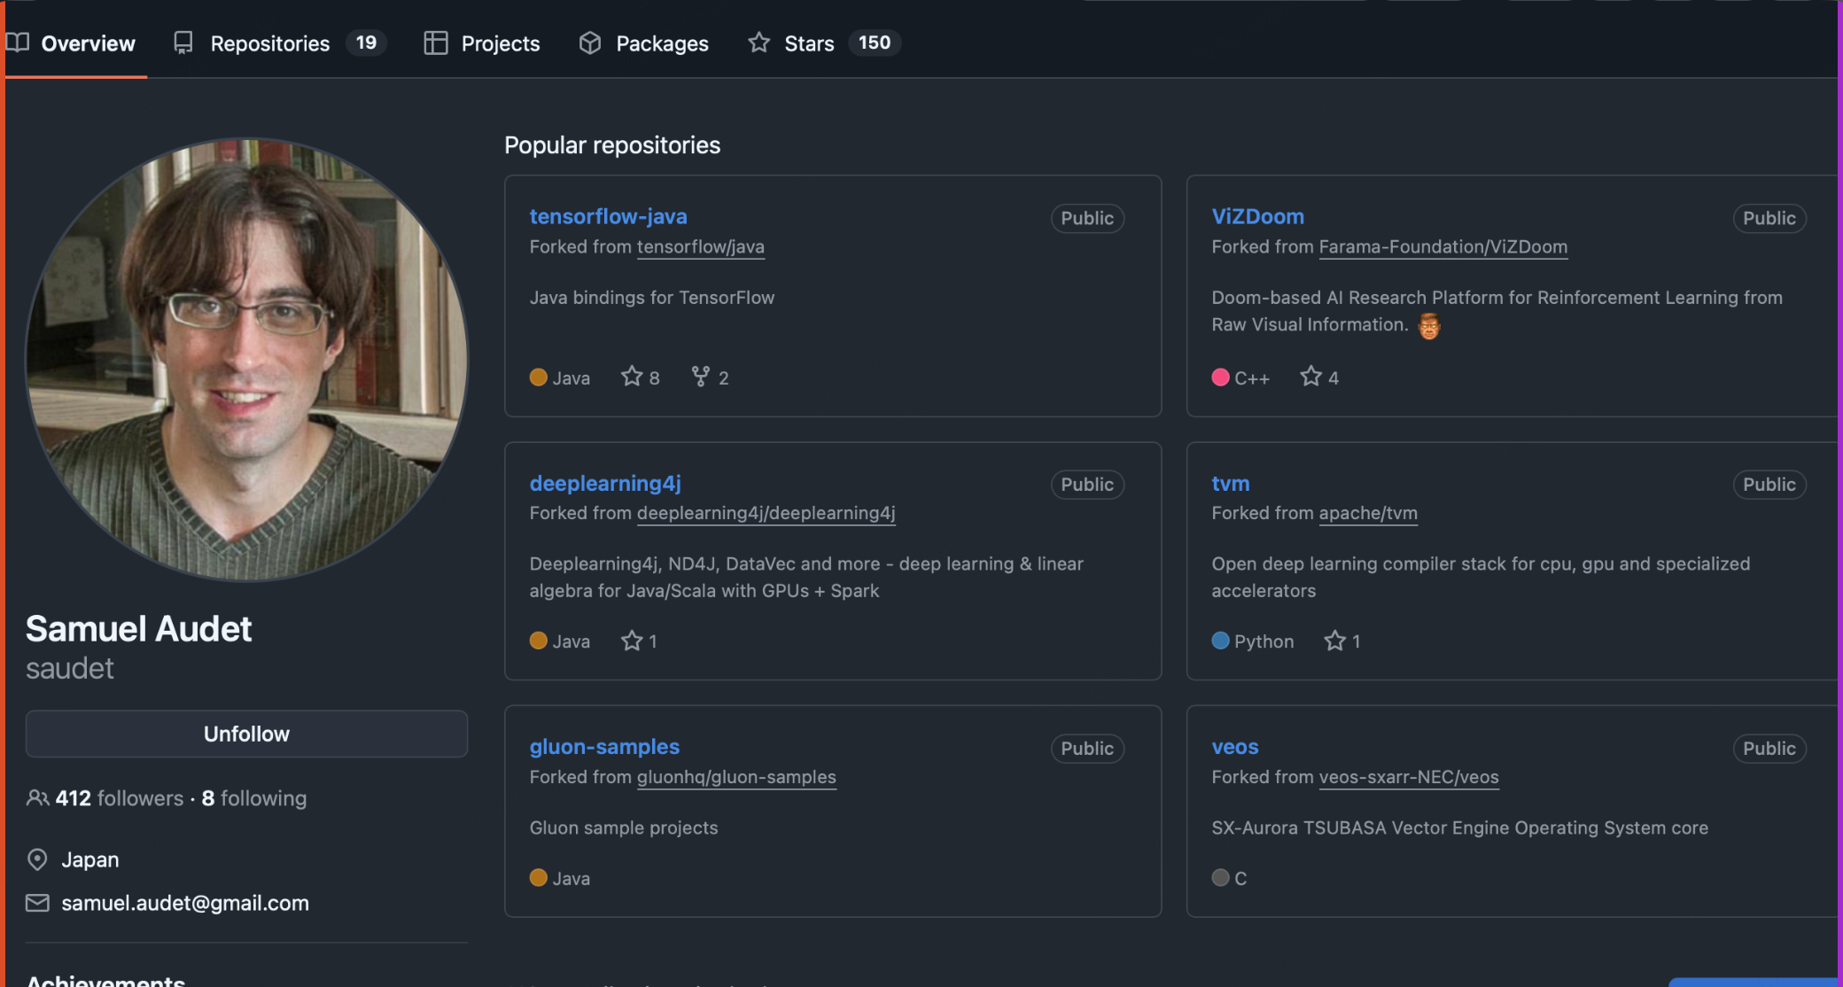
Task: Visit the tensorflow/java upstream repository
Action: 701,246
